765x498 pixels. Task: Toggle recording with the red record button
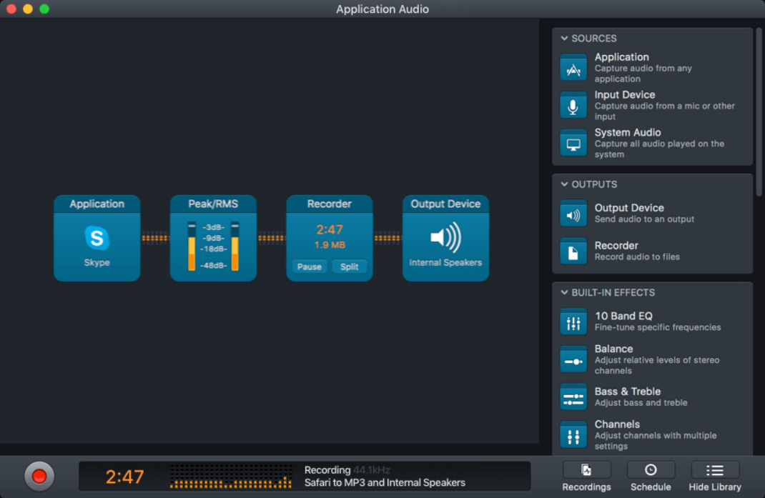(x=39, y=476)
